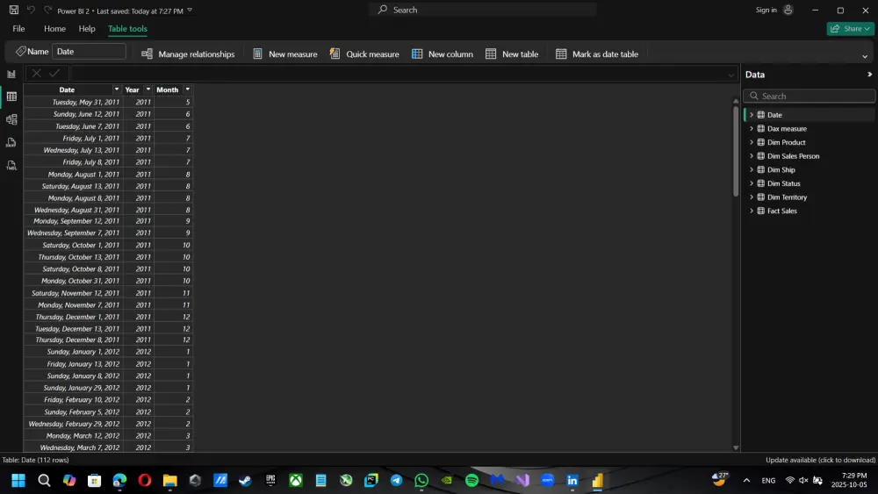This screenshot has width=878, height=494.
Task: Commit formula with the checkmark icon
Action: 54,74
